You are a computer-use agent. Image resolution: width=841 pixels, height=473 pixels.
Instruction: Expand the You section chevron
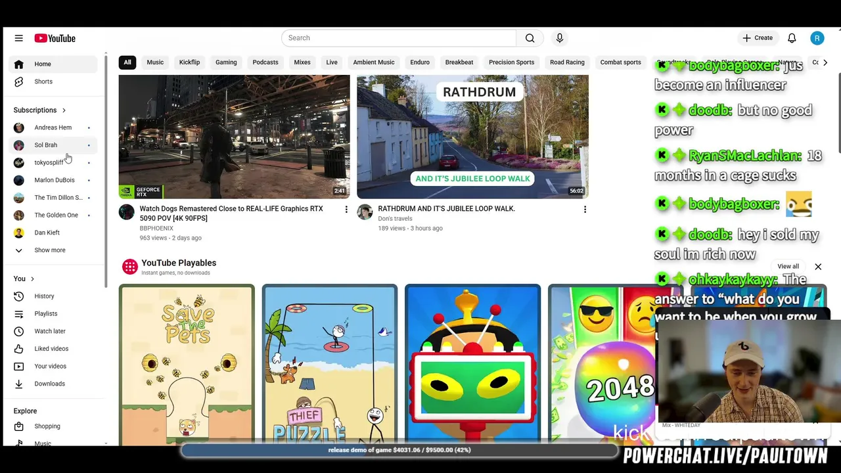pyautogui.click(x=32, y=279)
